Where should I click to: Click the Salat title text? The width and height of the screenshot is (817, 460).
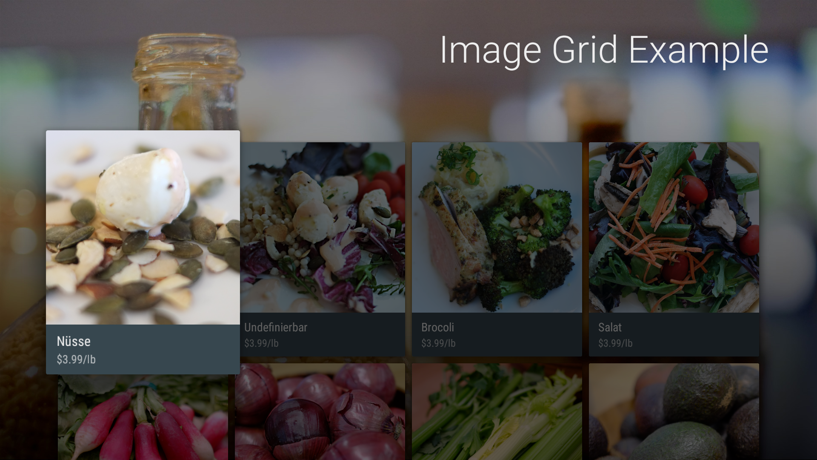pos(610,327)
